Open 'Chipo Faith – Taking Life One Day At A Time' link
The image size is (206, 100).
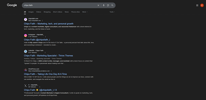click(x=45, y=74)
